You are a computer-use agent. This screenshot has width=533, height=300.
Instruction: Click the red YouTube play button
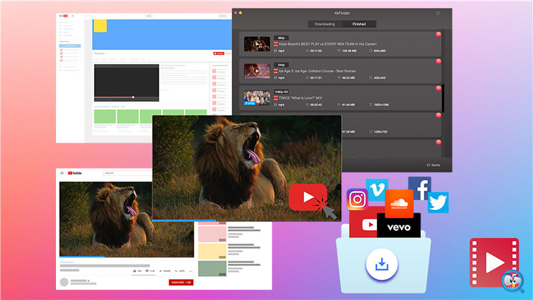(308, 197)
